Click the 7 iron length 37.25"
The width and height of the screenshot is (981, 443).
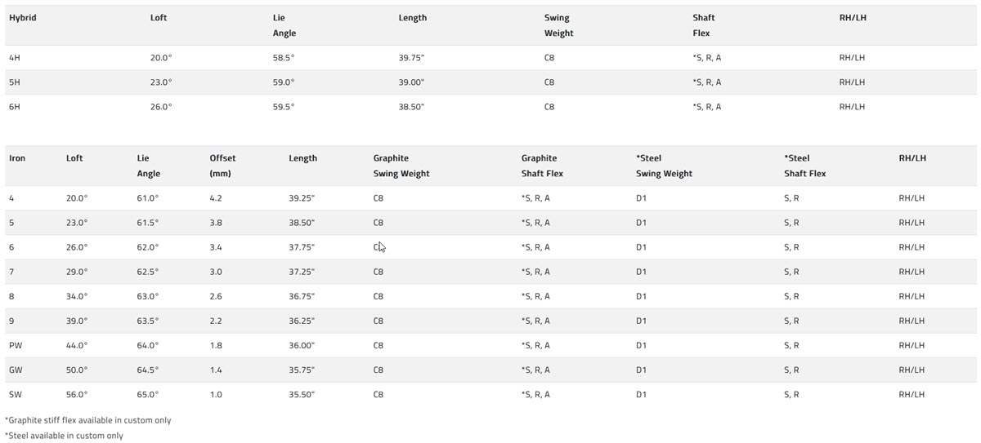[x=301, y=272]
